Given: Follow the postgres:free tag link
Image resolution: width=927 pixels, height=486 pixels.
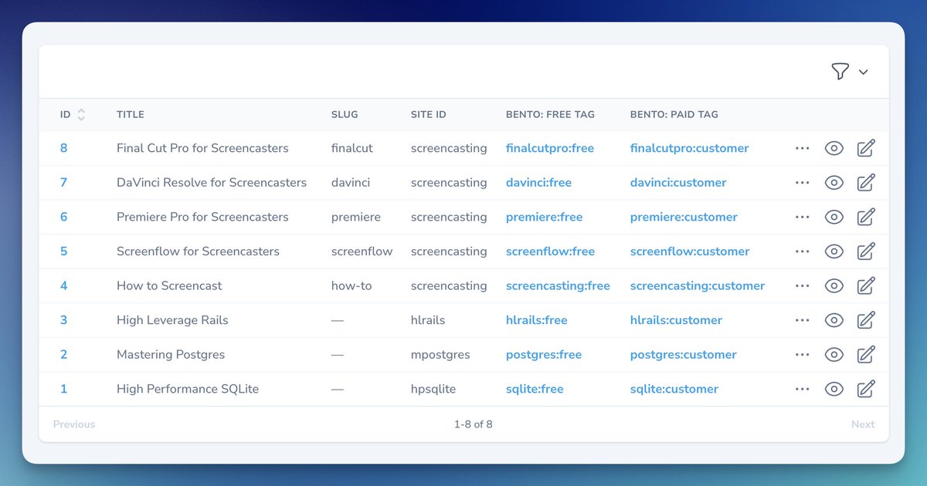Looking at the screenshot, I should point(544,355).
